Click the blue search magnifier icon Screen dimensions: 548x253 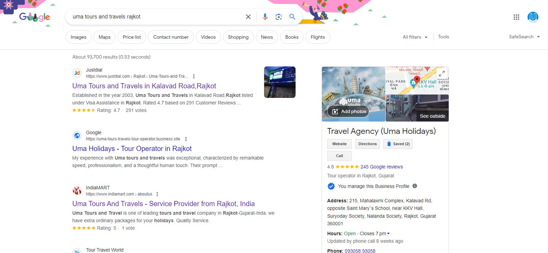pos(292,17)
